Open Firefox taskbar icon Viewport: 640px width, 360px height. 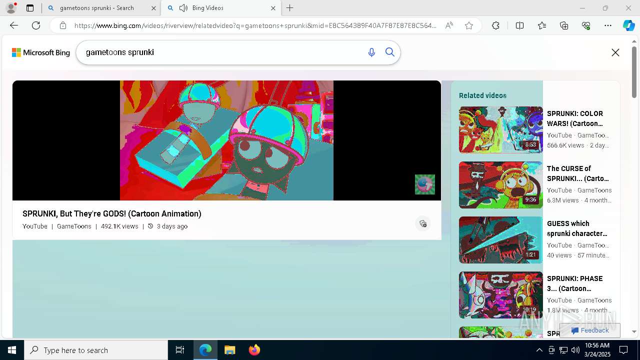(x=254, y=350)
